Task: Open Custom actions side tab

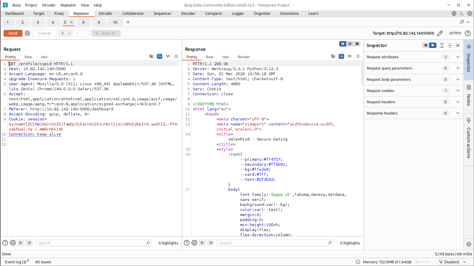Action: (469, 139)
